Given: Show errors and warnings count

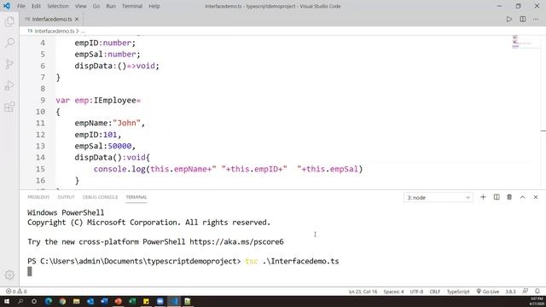Looking at the screenshot, I should click(16, 292).
